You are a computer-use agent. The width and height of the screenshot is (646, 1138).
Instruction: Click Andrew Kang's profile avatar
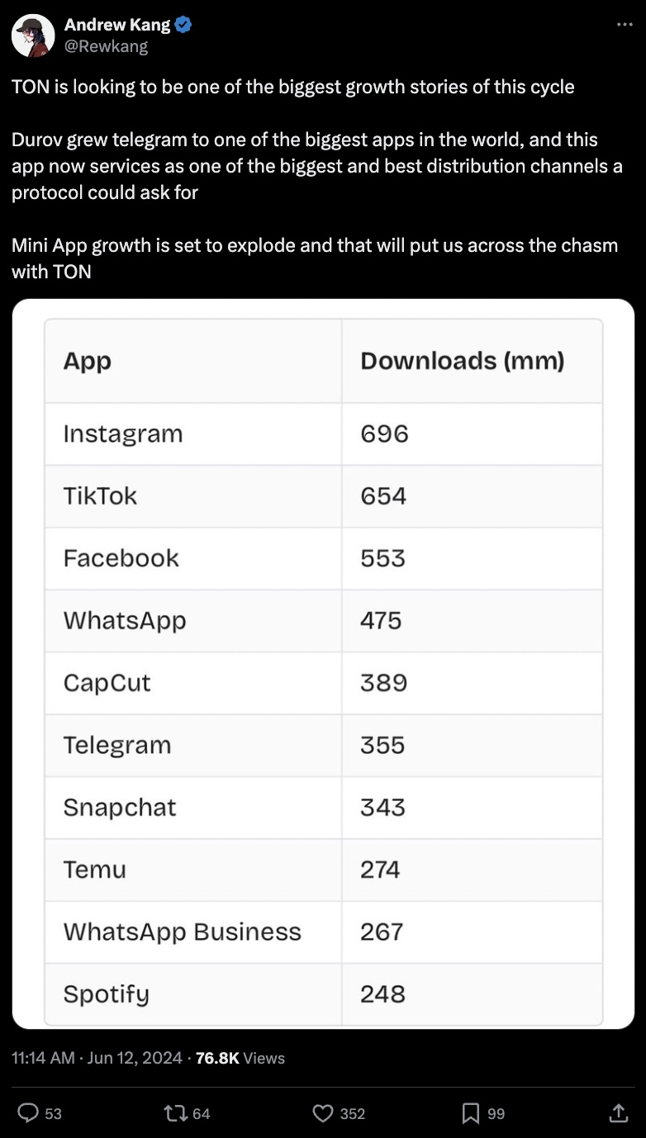(33, 36)
